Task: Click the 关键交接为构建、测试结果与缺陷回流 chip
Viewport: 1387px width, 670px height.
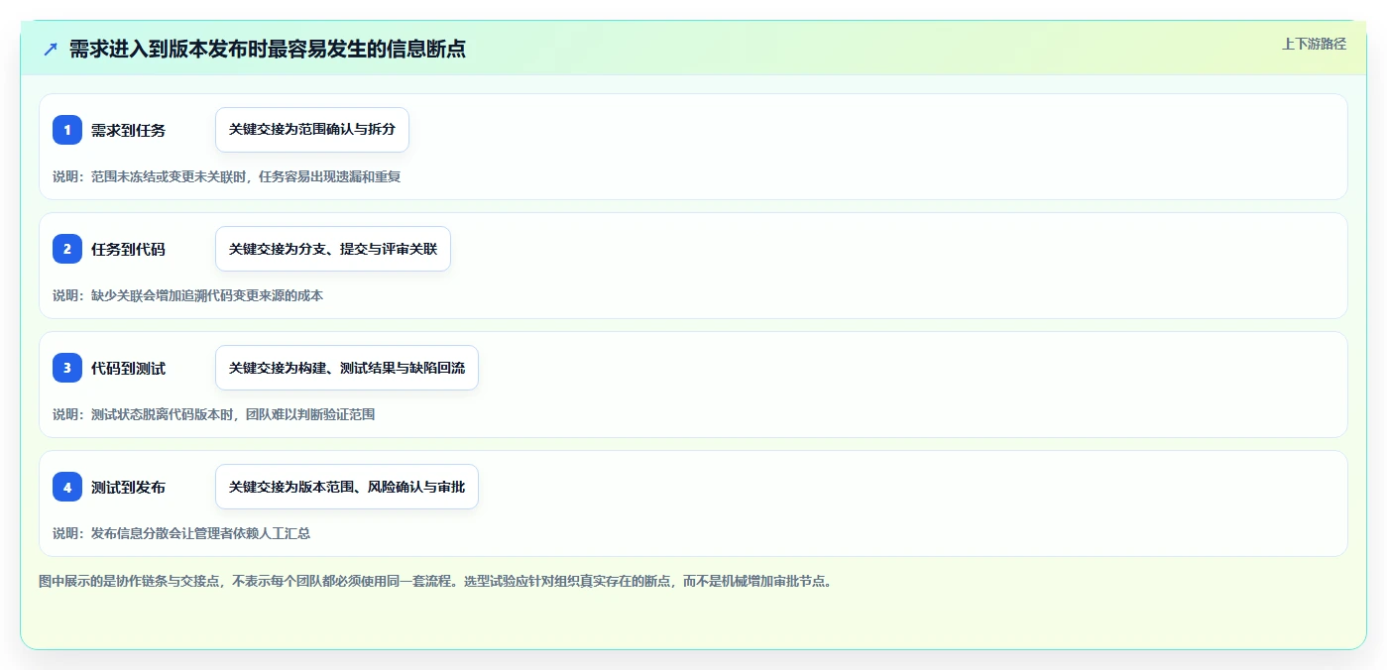Action: (347, 368)
